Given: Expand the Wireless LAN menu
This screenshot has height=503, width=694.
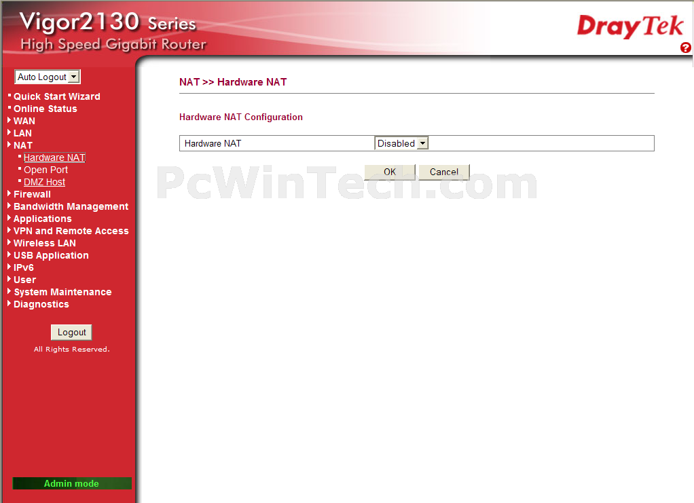Looking at the screenshot, I should 45,243.
